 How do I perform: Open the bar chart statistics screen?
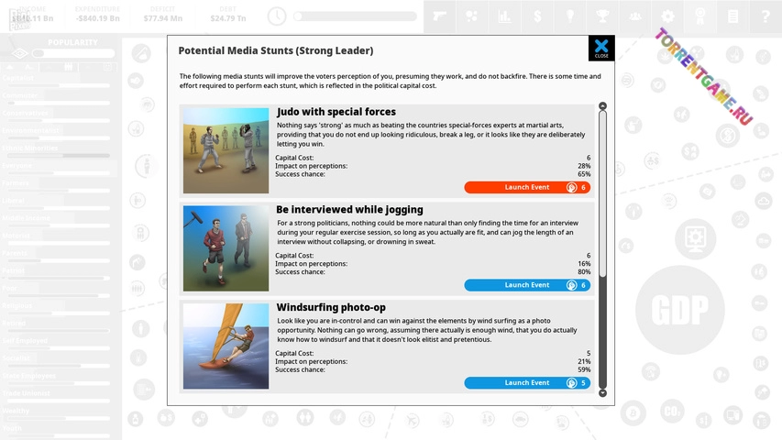(503, 16)
